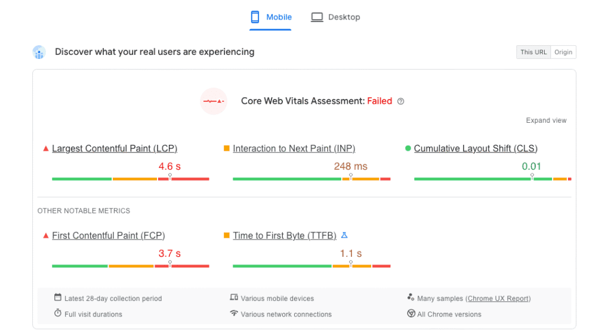
Task: Open Cumulative Layout Shift (CLS) link
Action: click(476, 148)
